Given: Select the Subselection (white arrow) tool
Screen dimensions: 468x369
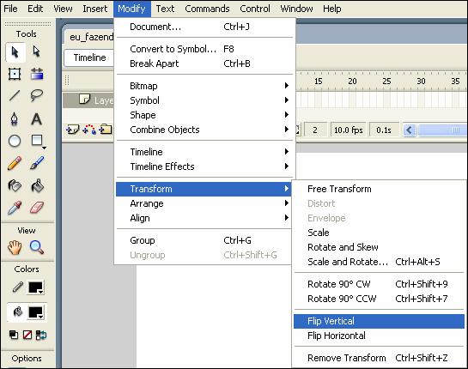Looking at the screenshot, I should point(36,51).
